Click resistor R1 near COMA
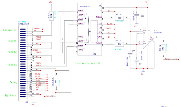This screenshot has width=181, height=107. click(x=119, y=18)
